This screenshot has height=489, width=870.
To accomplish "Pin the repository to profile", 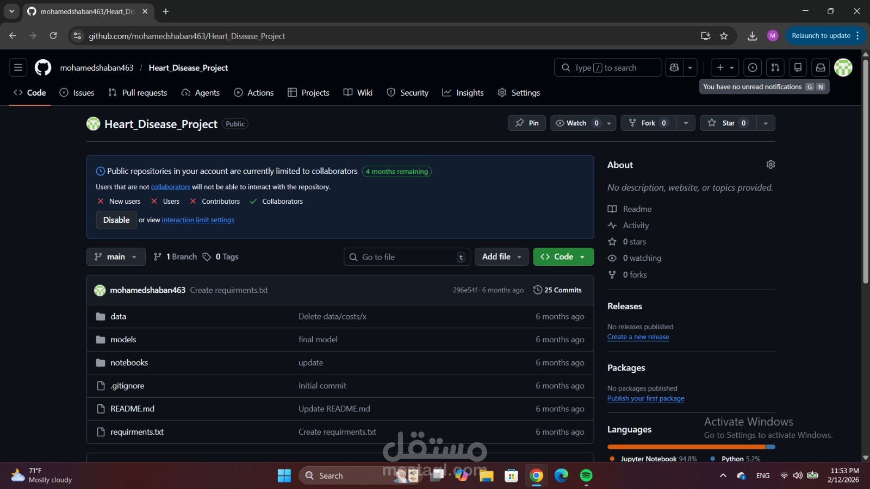I will 527,123.
